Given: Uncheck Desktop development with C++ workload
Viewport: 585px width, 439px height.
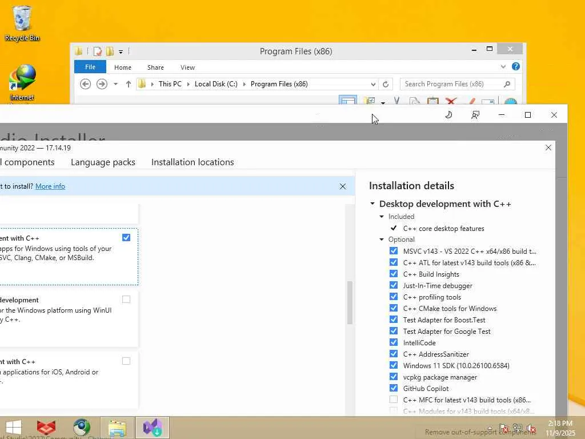Looking at the screenshot, I should (x=126, y=237).
